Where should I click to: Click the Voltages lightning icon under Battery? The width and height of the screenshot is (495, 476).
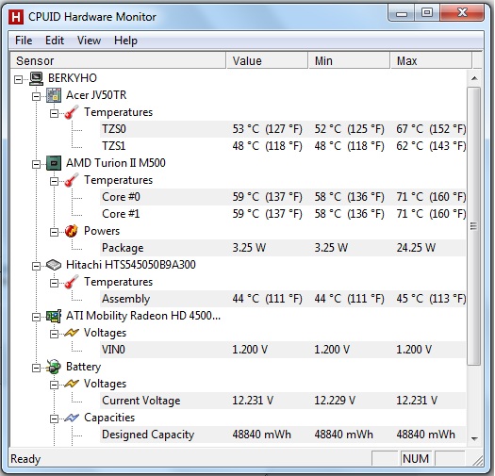pyautogui.click(x=72, y=384)
